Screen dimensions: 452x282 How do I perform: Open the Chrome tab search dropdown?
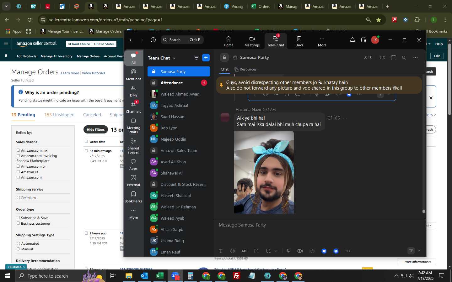(x=6, y=6)
